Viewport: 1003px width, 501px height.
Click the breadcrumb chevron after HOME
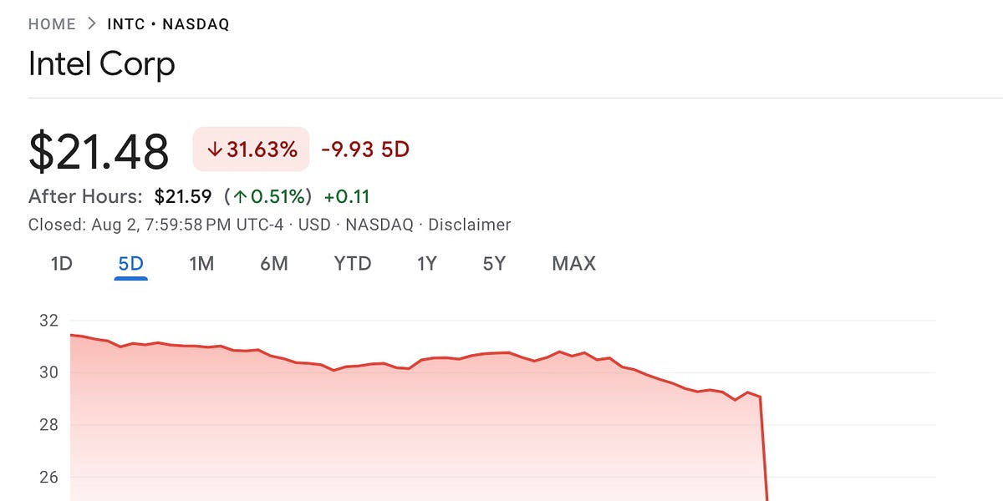94,24
